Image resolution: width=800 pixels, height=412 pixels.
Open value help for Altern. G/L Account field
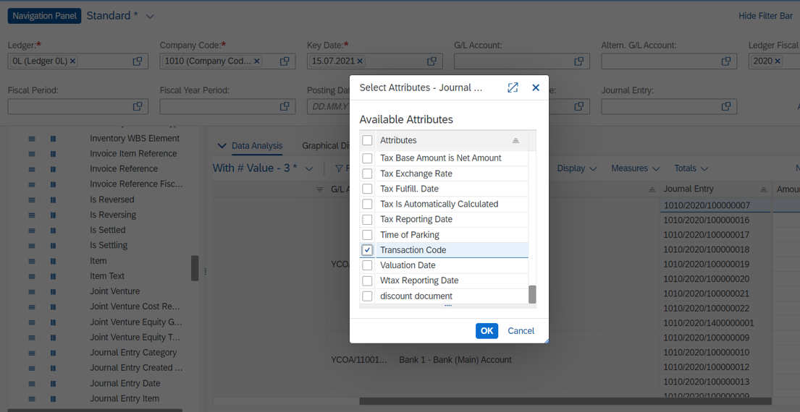(x=725, y=61)
